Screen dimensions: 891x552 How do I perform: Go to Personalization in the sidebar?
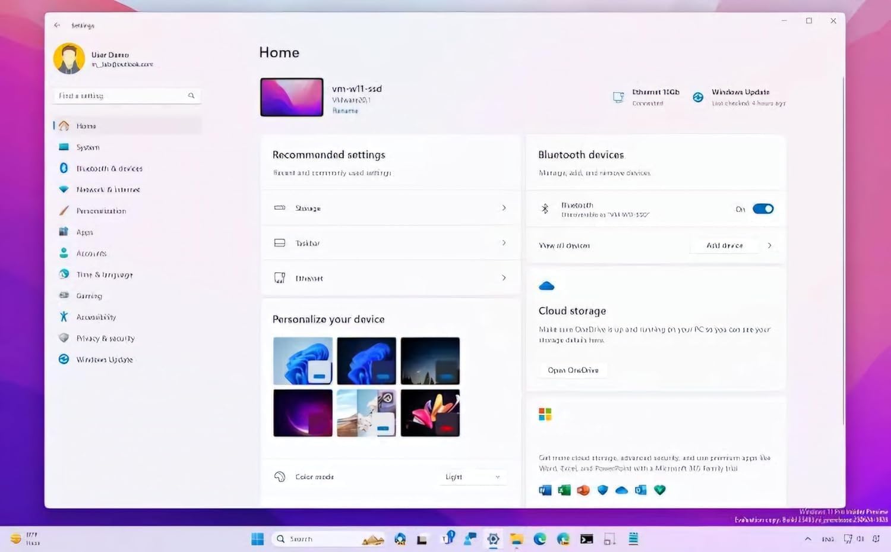coord(101,211)
